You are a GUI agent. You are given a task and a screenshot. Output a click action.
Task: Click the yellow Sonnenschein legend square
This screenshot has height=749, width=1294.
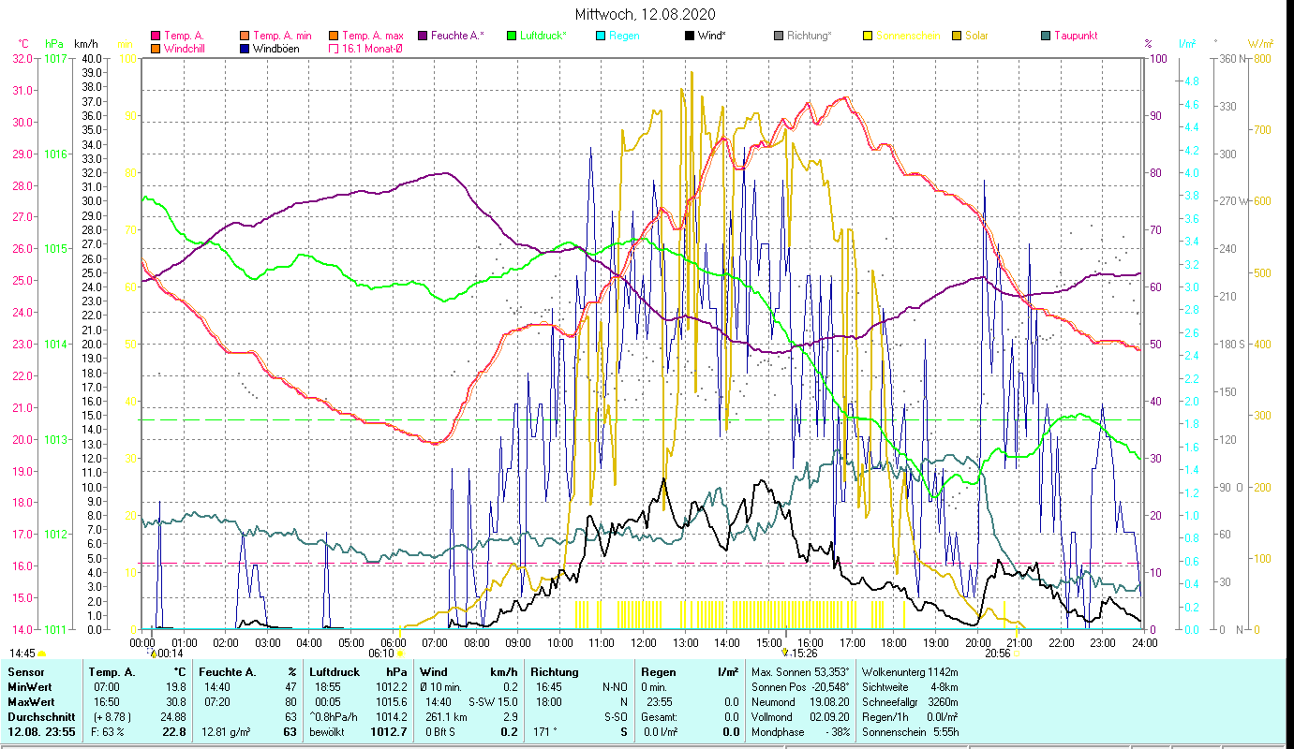[867, 36]
